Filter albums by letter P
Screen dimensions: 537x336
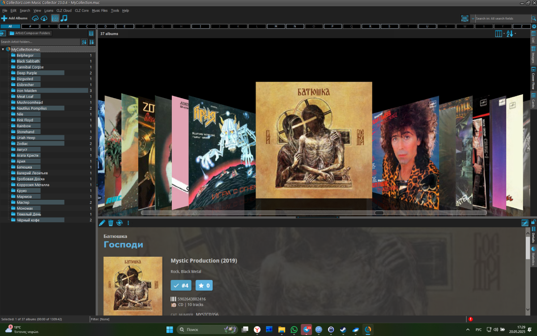coord(332,26)
